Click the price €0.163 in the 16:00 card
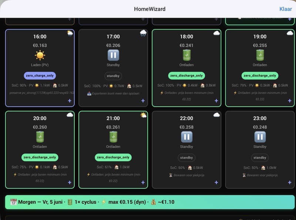 [x=40, y=45]
